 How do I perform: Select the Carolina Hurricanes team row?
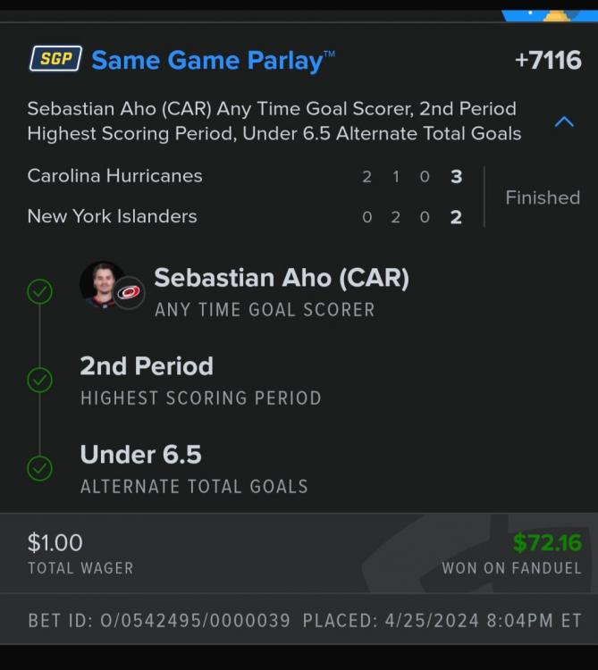(115, 176)
